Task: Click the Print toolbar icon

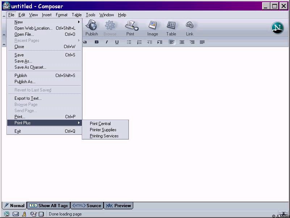Action: coord(131,28)
